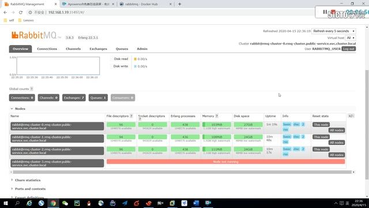Switch to the Connections tab
Image resolution: width=369 pixels, height=208 pixels.
(47, 49)
